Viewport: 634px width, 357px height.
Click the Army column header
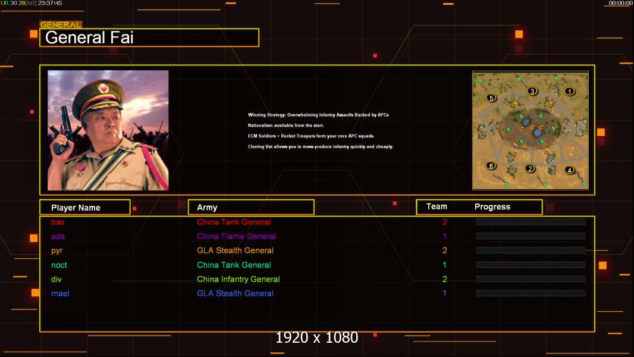(x=251, y=208)
